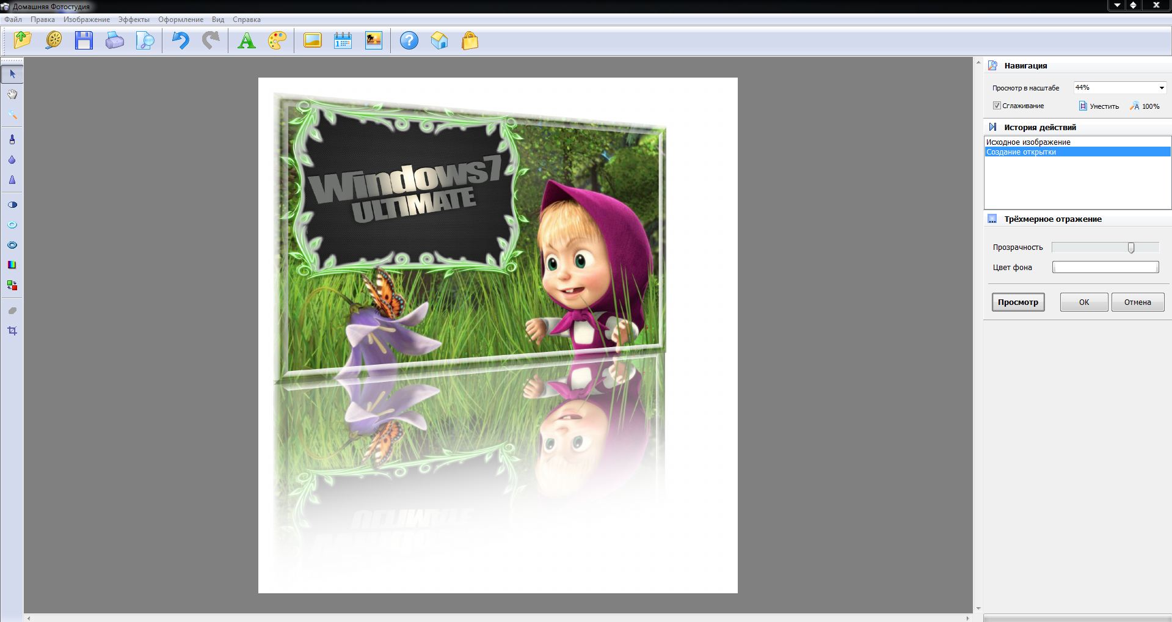Viewport: 1172px width, 622px height.
Task: Click the Прозрачность slider handle
Action: click(1131, 247)
